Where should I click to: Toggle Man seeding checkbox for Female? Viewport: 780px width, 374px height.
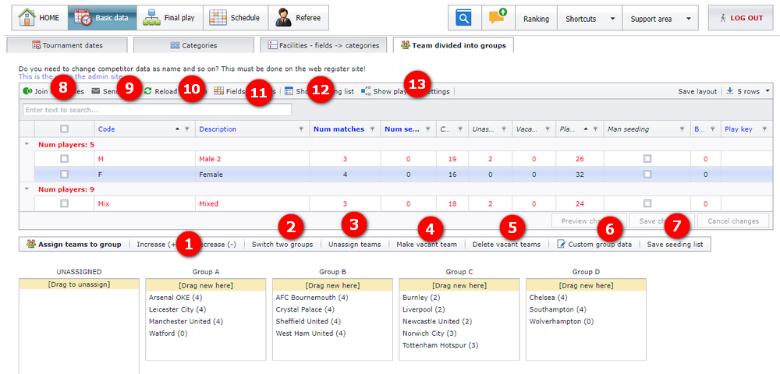(647, 175)
